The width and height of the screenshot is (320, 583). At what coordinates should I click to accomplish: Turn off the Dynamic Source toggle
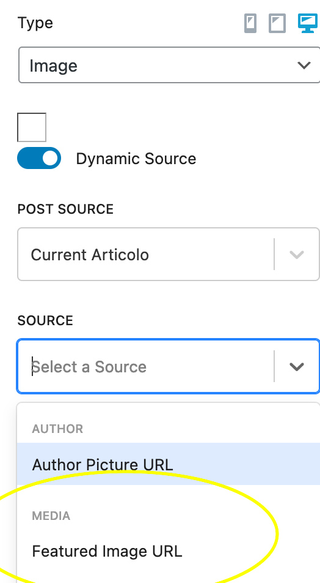pyautogui.click(x=39, y=158)
